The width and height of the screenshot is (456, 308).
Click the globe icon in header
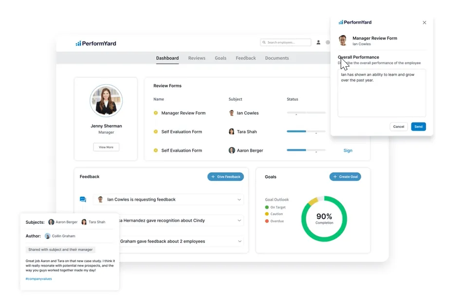click(328, 42)
